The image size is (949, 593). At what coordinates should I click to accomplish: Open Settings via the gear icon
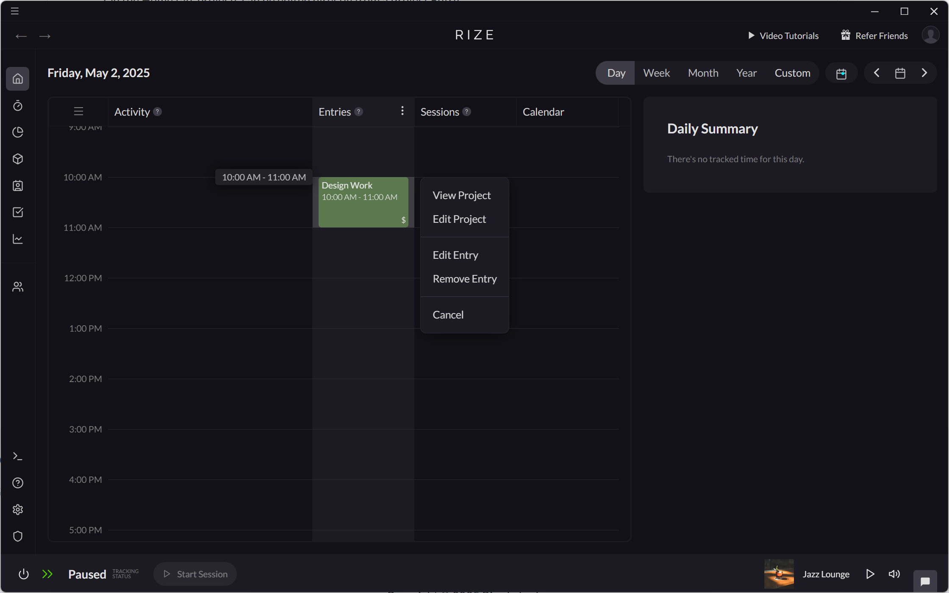tap(18, 509)
